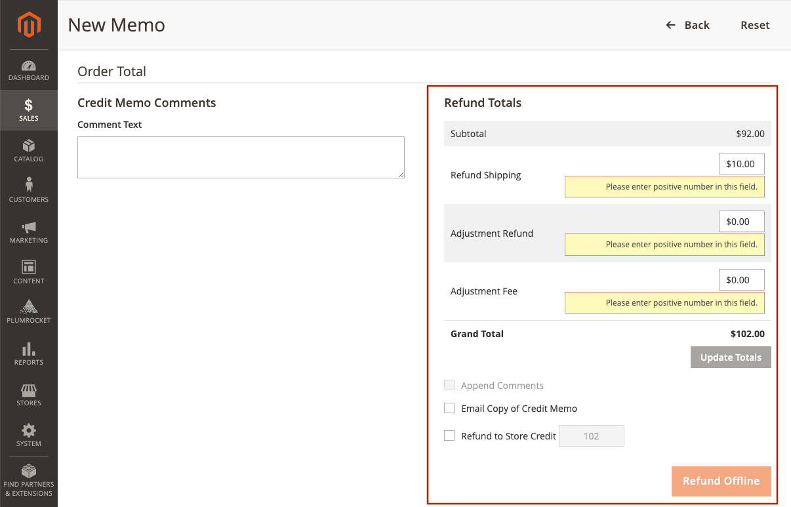
Task: Click the Magento logo icon
Action: point(29,25)
